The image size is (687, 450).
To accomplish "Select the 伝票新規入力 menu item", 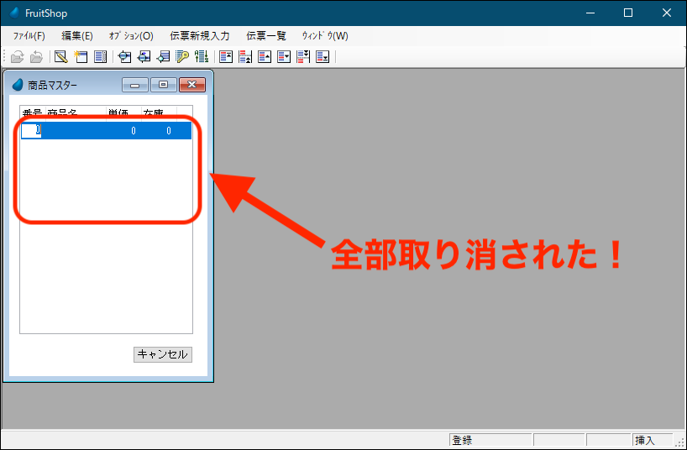I will (199, 36).
